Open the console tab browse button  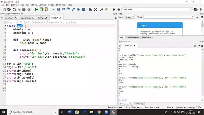coord(120,46)
